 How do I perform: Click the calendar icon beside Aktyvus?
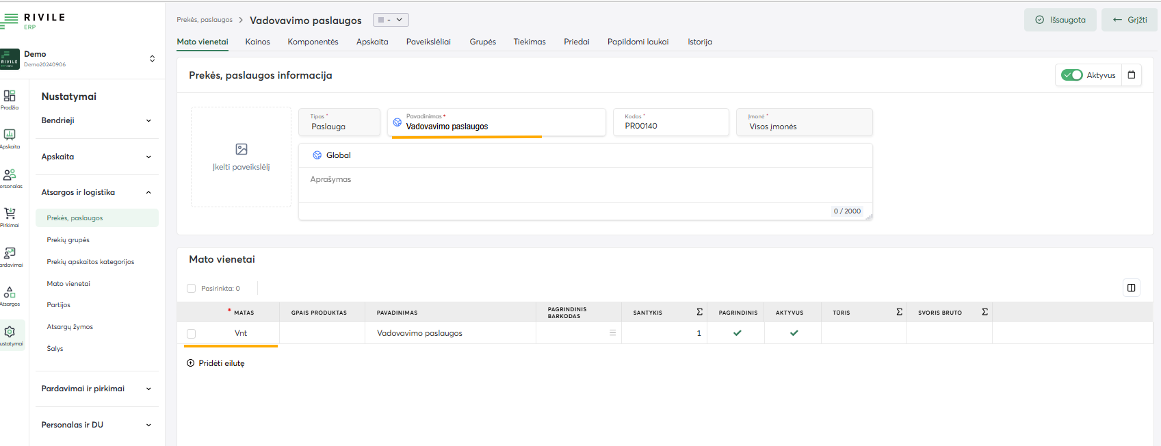point(1132,75)
